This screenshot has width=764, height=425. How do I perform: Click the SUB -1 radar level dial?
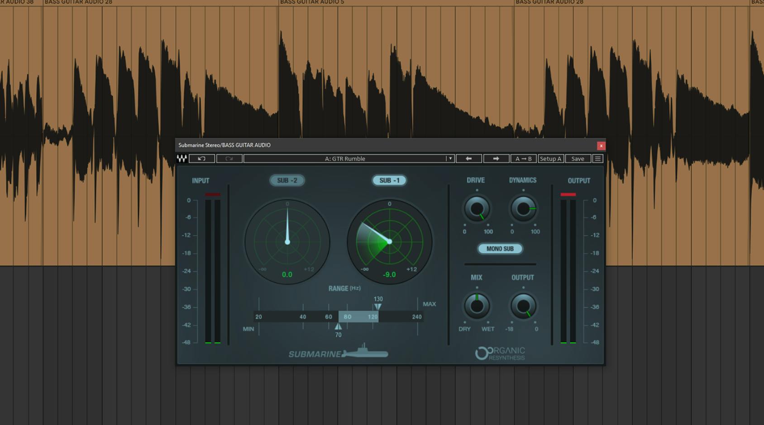[390, 242]
